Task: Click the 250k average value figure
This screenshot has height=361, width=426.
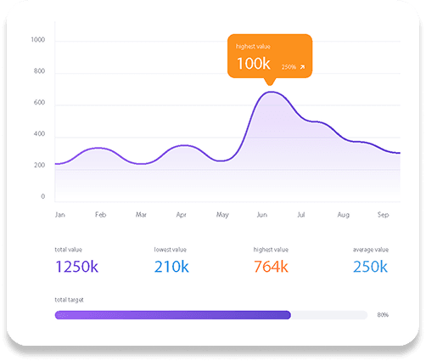Action: click(x=370, y=267)
